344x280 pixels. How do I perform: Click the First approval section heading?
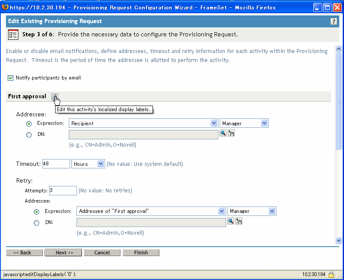(x=27, y=97)
